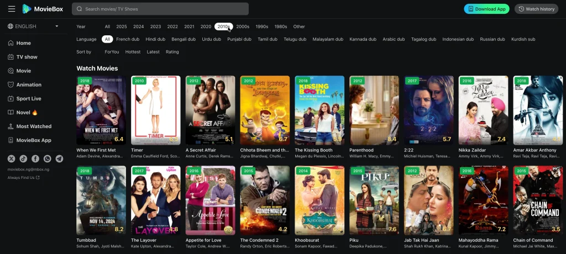This screenshot has height=254, width=566.
Task: Click the search magnifier icon
Action: [80, 9]
